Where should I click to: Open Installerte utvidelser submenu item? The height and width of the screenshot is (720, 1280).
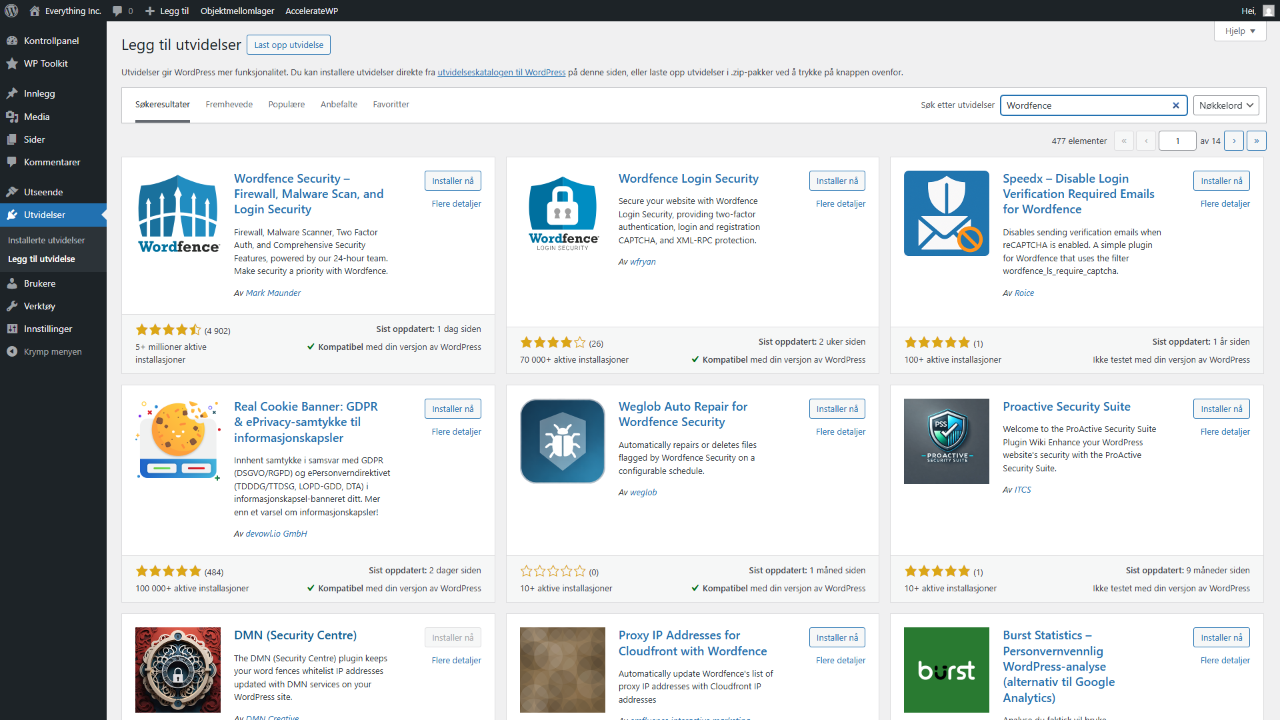(47, 240)
